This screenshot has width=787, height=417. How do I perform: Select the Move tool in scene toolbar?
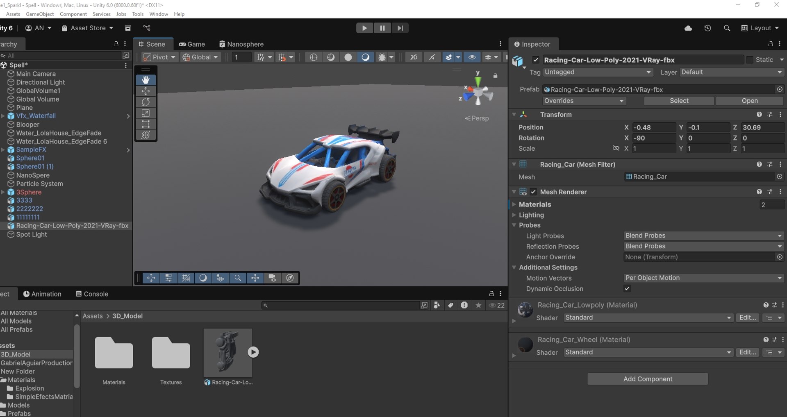coord(146,91)
